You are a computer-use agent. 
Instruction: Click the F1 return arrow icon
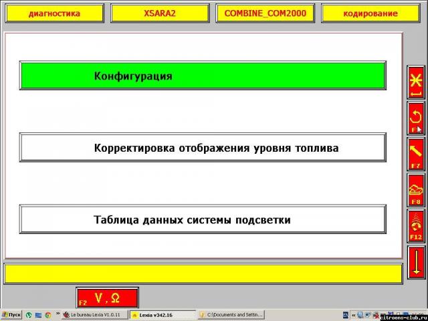coord(416,118)
